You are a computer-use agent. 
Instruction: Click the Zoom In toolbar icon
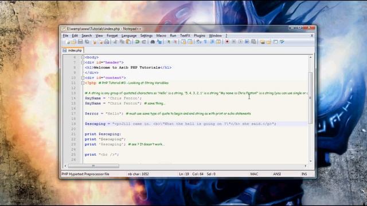[x=169, y=42]
